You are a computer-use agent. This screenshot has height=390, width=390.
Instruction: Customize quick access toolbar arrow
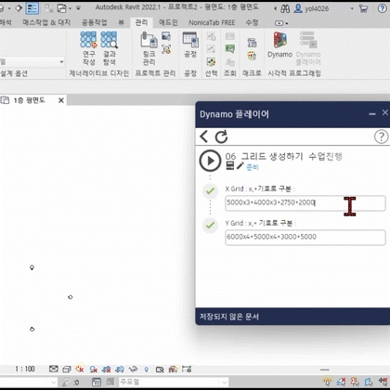coord(78,8)
